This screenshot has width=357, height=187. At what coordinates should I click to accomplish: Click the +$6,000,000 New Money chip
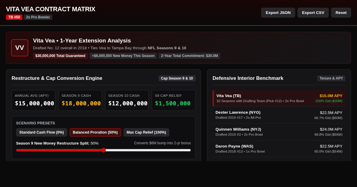point(123,56)
